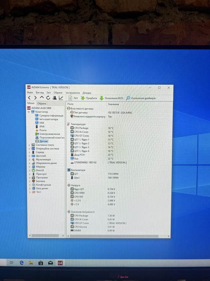Select the Датчик sensor tree item

pyautogui.click(x=42, y=141)
